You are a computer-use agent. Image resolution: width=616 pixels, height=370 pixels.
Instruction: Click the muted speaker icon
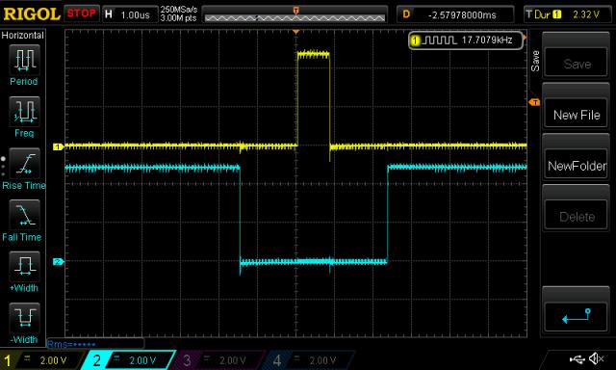pos(597,358)
